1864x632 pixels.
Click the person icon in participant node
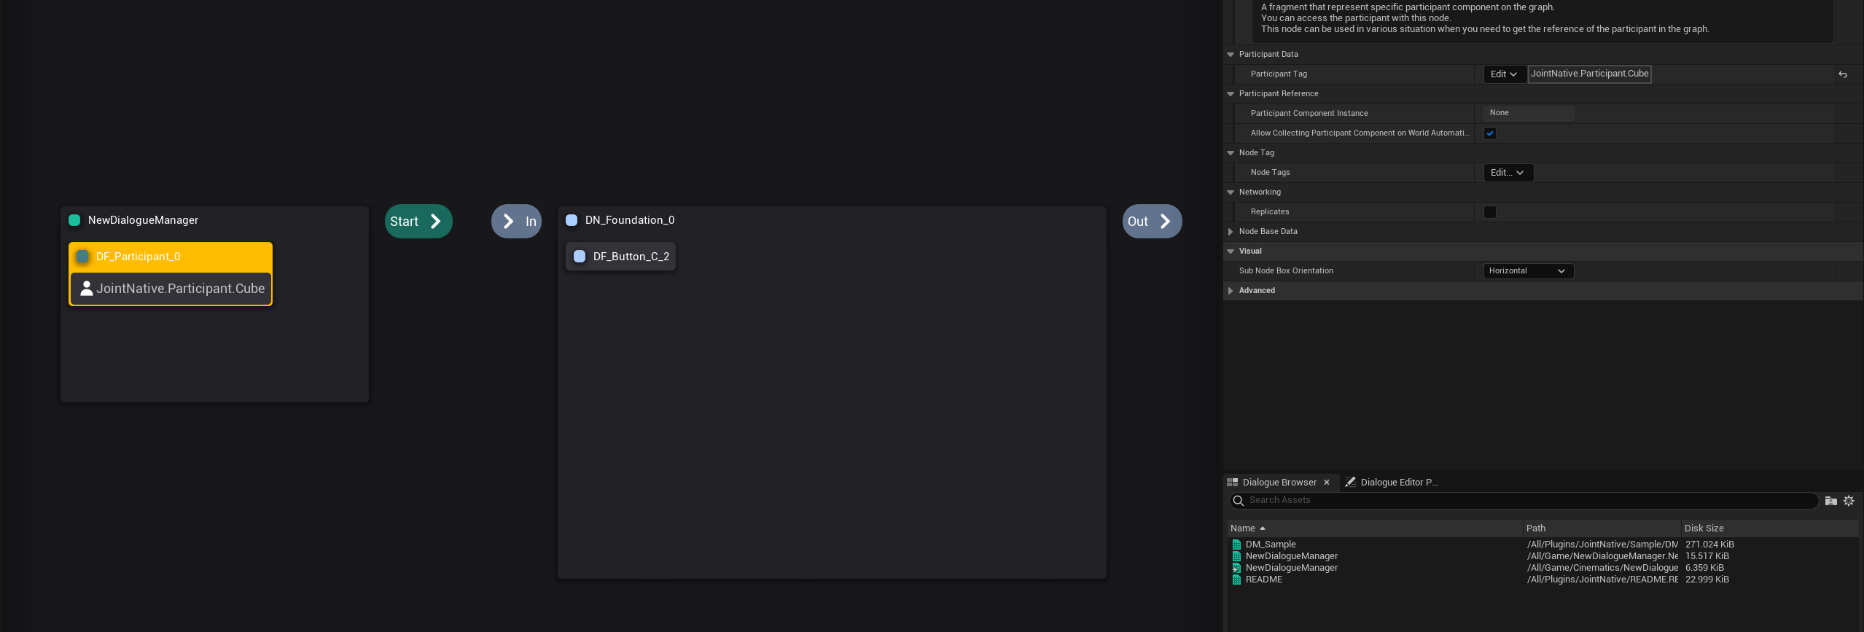point(86,289)
